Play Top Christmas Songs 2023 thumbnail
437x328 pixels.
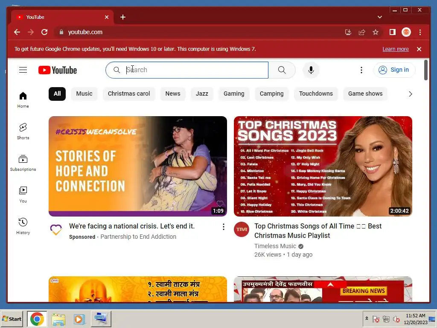coord(323,166)
